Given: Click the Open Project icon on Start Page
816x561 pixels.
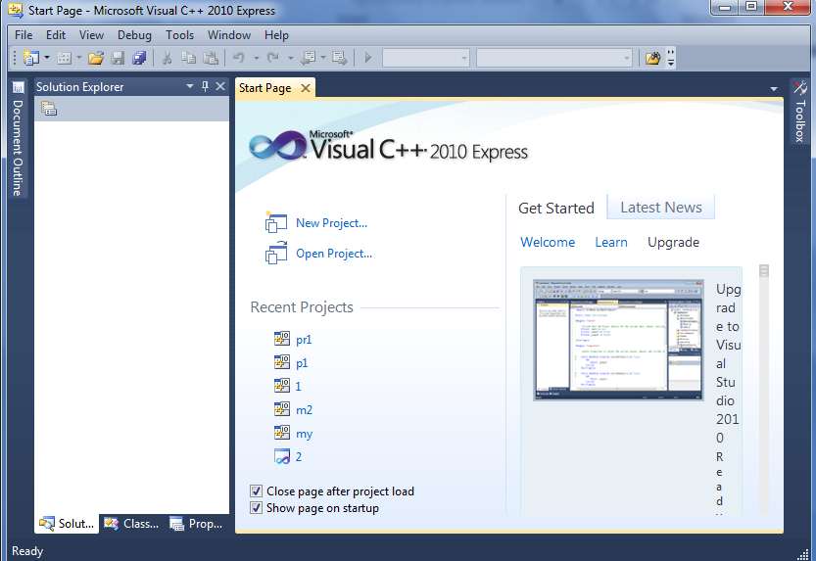Looking at the screenshot, I should 276,253.
